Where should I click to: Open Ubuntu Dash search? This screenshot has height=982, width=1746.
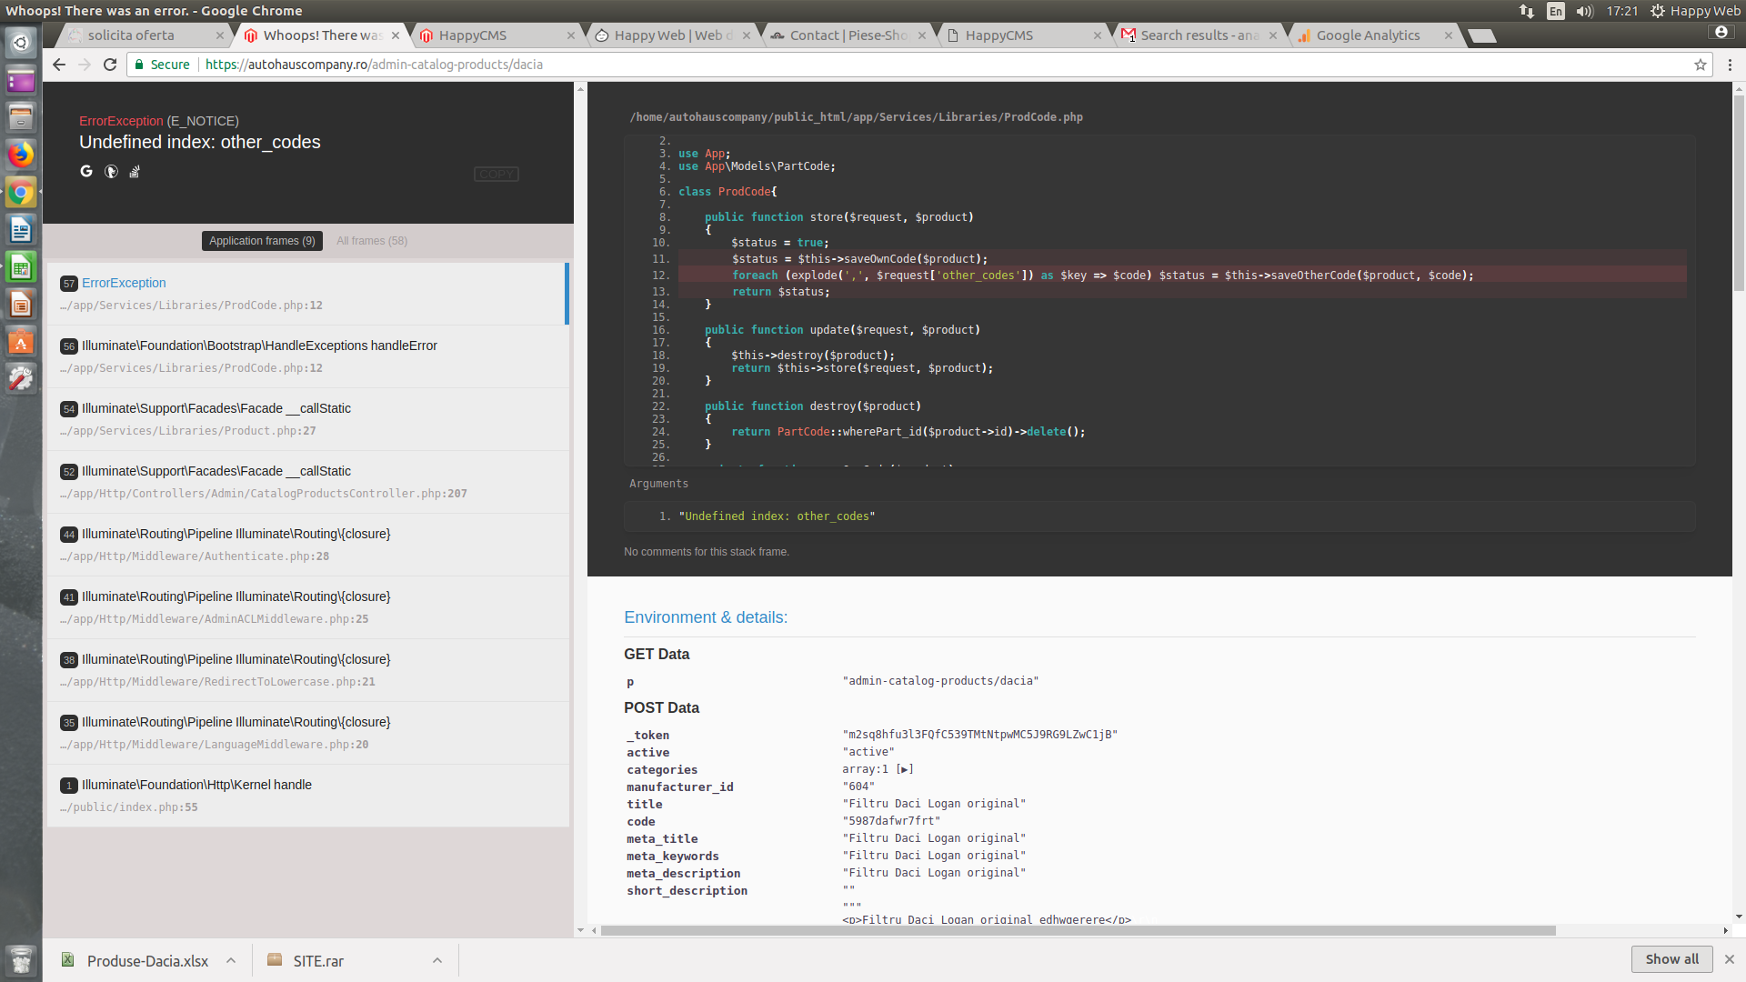(x=21, y=43)
